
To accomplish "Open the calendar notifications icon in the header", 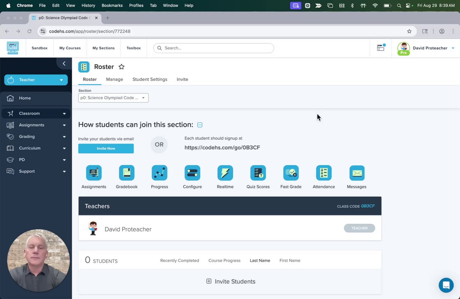I will 381,48.
